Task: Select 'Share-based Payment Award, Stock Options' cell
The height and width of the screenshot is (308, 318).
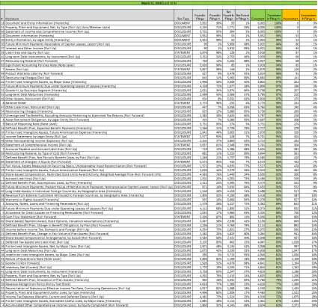Action: click(x=89, y=221)
